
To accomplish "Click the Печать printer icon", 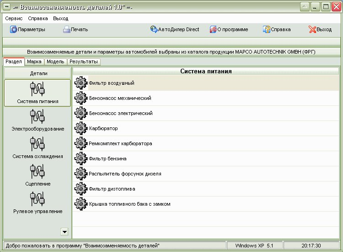I will 67,29.
